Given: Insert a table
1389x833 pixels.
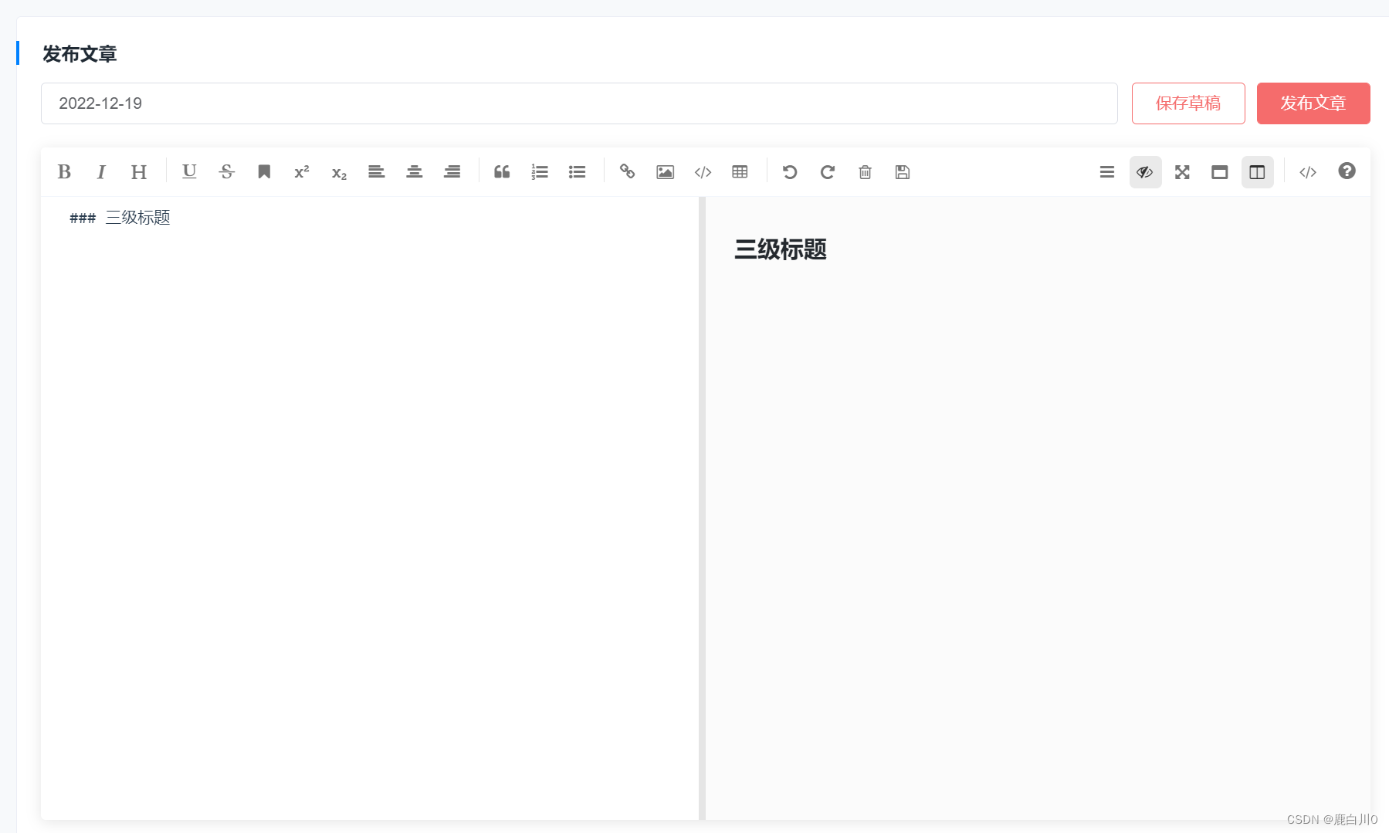Looking at the screenshot, I should pos(740,171).
